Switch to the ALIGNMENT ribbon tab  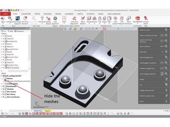pos(69,14)
